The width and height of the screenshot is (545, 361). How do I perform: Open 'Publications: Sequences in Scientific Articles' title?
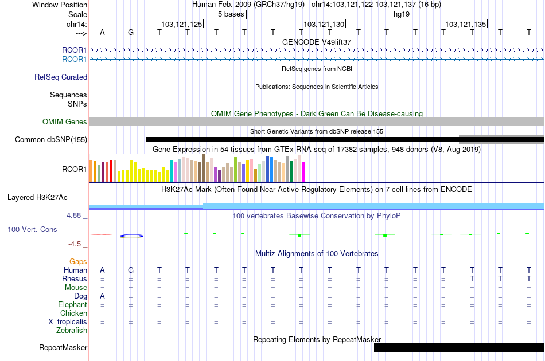[x=317, y=87]
